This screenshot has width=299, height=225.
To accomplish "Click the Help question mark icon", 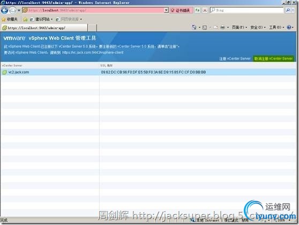I will click(x=289, y=27).
